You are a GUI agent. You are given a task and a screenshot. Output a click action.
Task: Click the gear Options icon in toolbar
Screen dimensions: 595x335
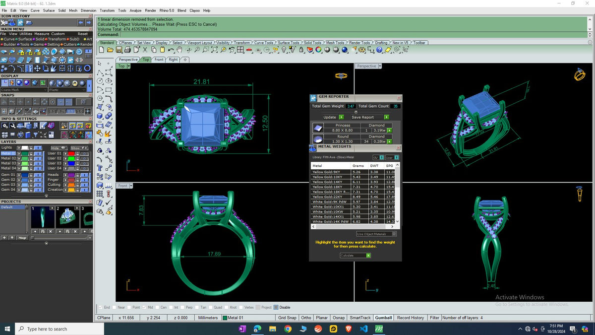(x=361, y=50)
